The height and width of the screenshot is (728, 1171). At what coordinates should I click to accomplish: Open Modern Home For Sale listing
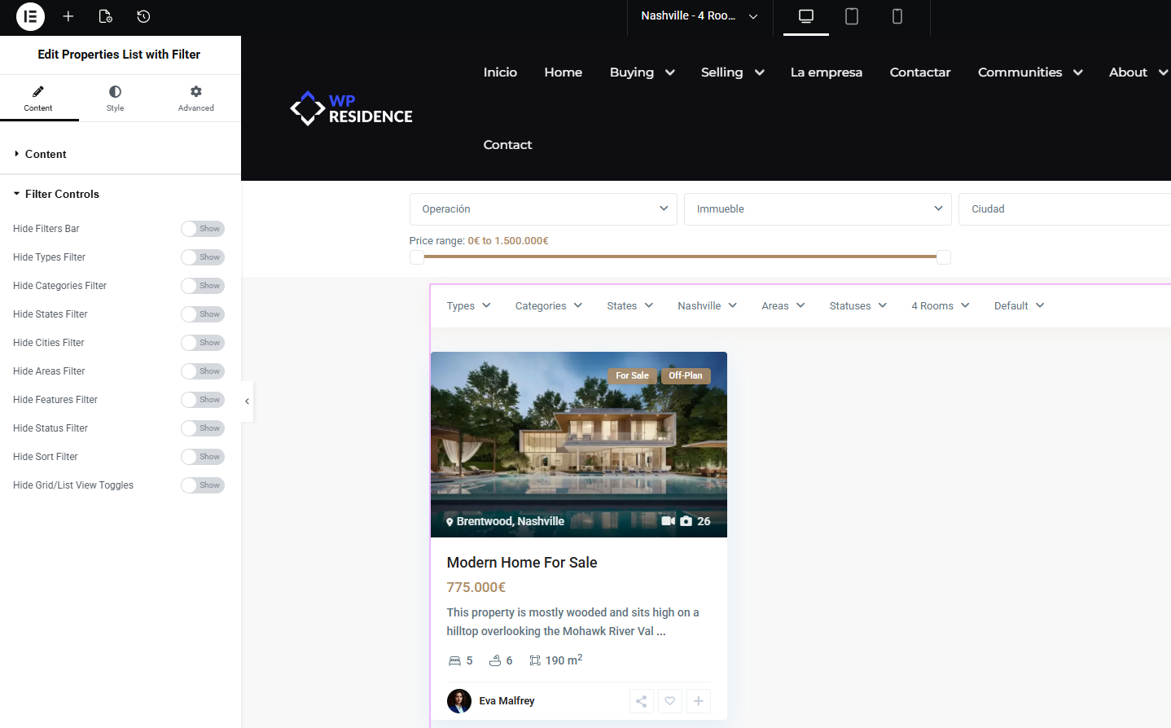(x=522, y=563)
